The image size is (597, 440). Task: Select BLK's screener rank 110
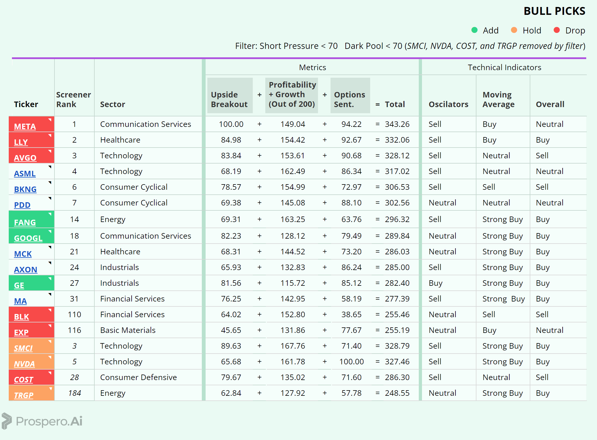[75, 315]
